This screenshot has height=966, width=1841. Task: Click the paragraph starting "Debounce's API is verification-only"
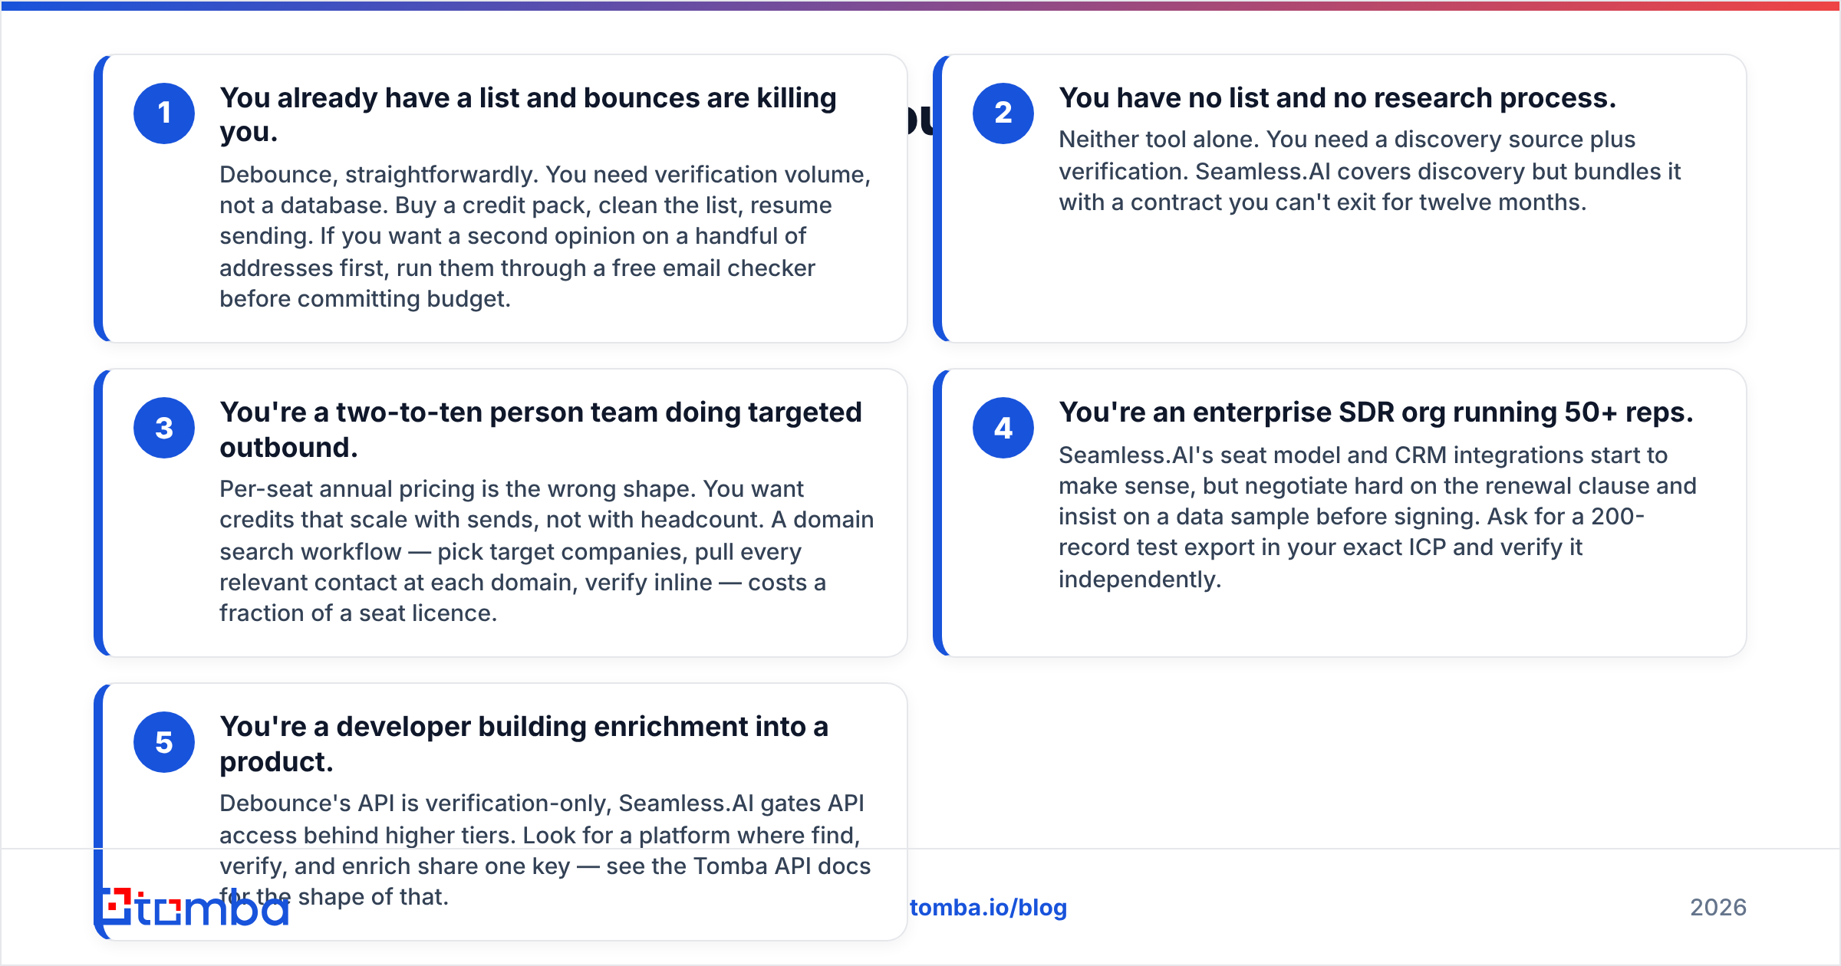pyautogui.click(x=545, y=850)
